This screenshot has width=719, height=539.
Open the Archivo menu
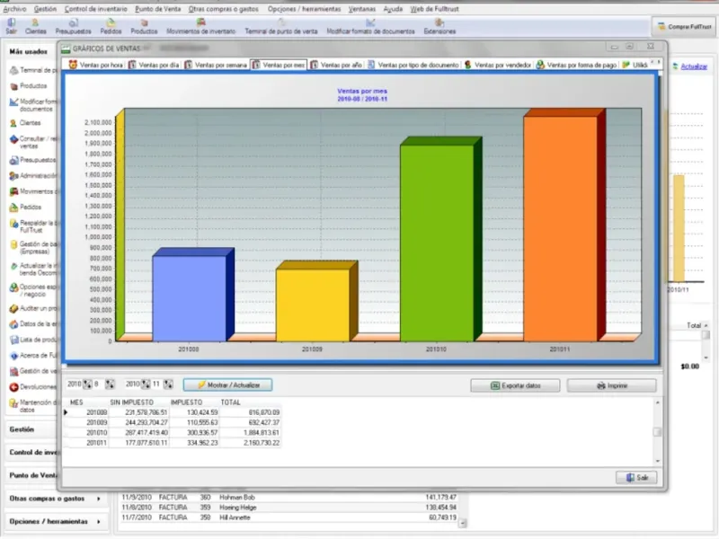coord(14,9)
